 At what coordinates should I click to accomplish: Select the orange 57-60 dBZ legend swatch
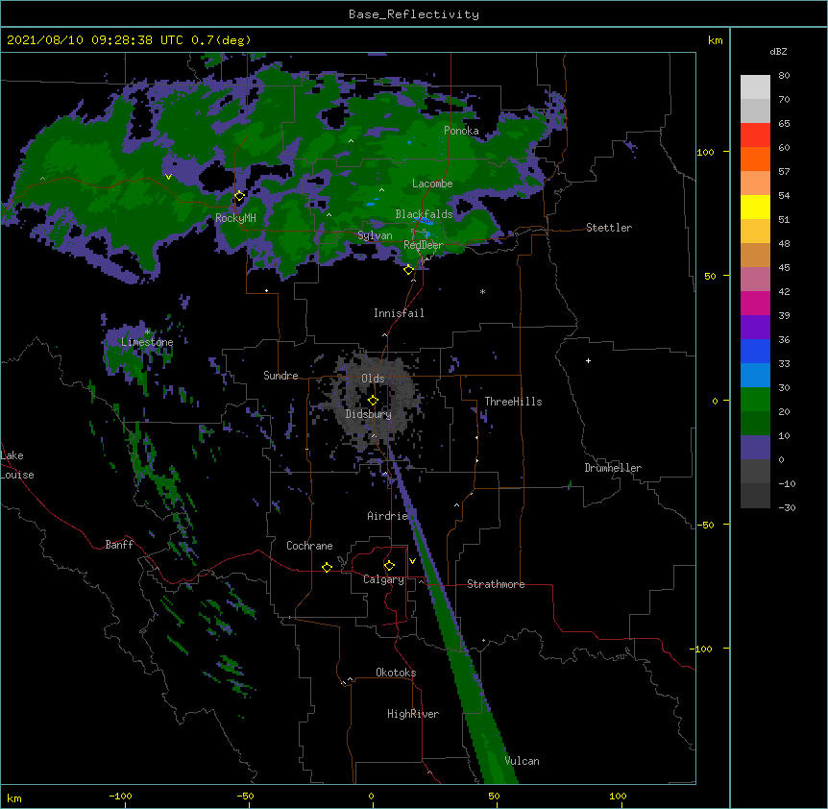coord(755,159)
